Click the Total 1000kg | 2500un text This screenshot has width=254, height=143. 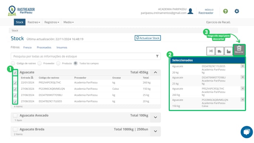131,129
